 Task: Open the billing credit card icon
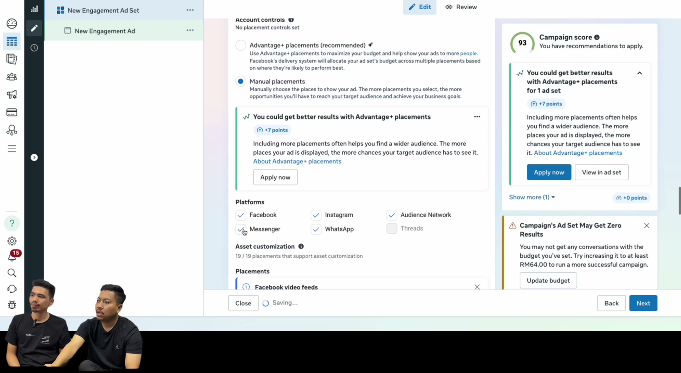[12, 112]
